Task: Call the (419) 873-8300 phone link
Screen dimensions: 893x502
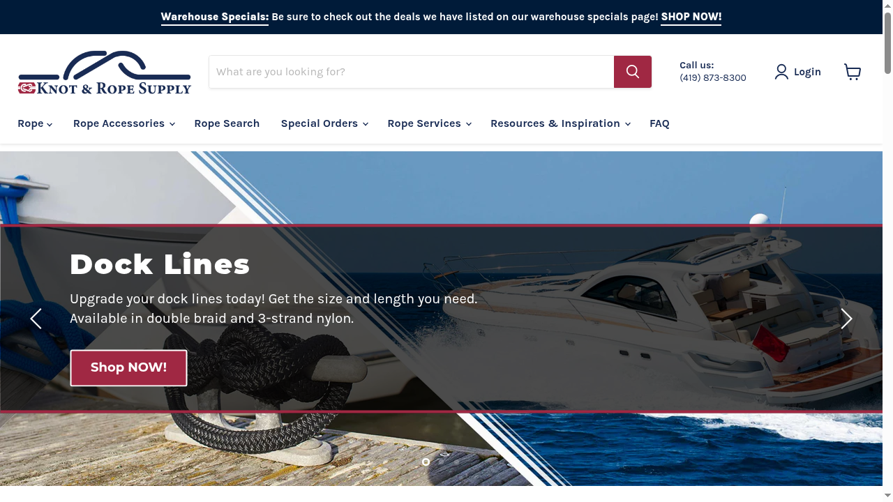Action: pyautogui.click(x=713, y=77)
